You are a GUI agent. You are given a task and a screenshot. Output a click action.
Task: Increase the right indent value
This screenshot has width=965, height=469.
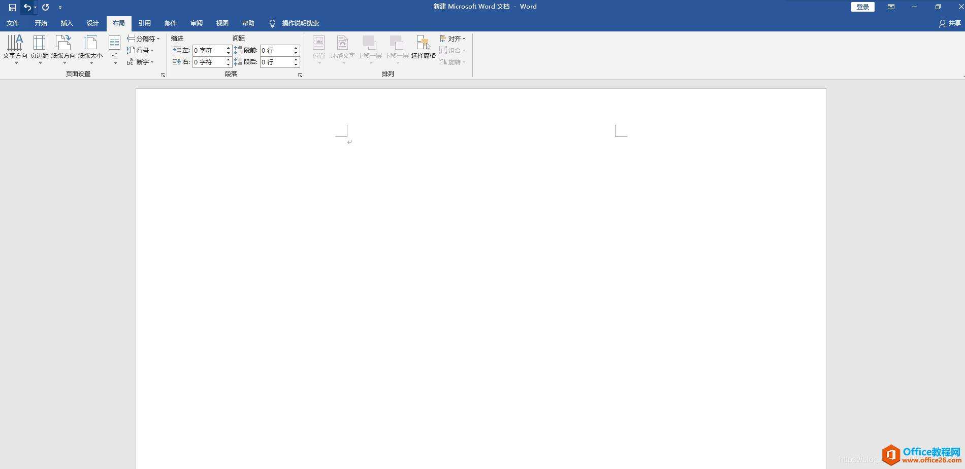(229, 59)
